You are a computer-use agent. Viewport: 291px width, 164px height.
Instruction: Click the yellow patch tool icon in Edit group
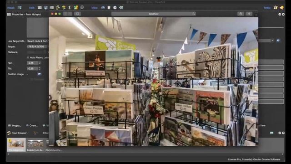(64, 7)
